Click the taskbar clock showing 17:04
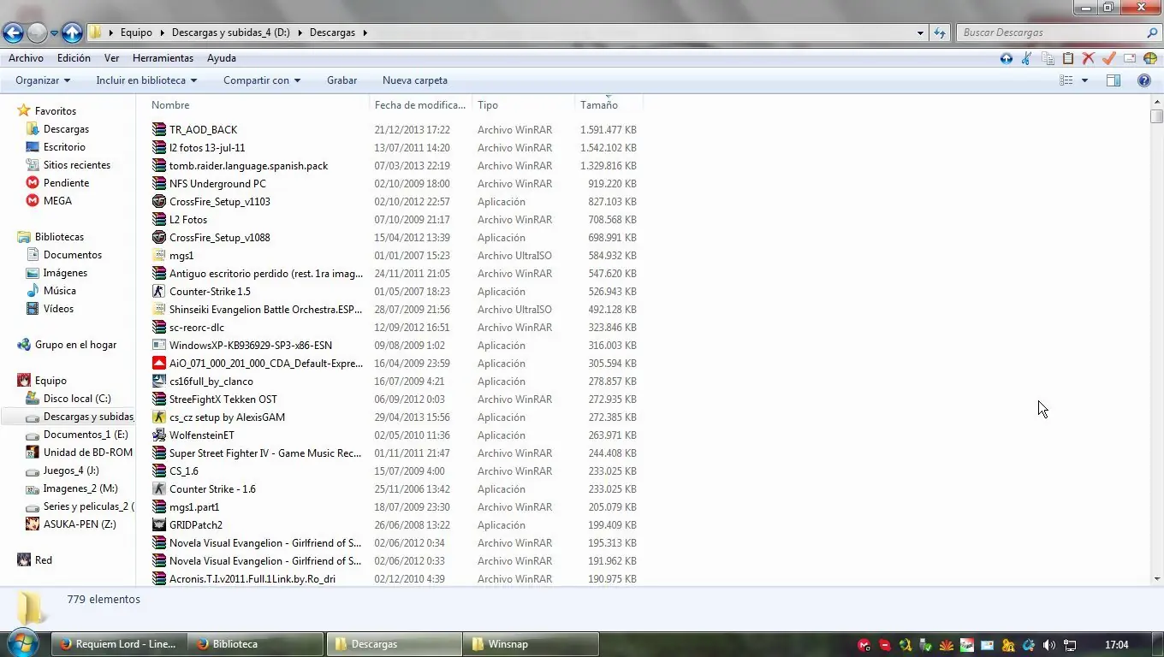The height and width of the screenshot is (657, 1164). (x=1116, y=645)
